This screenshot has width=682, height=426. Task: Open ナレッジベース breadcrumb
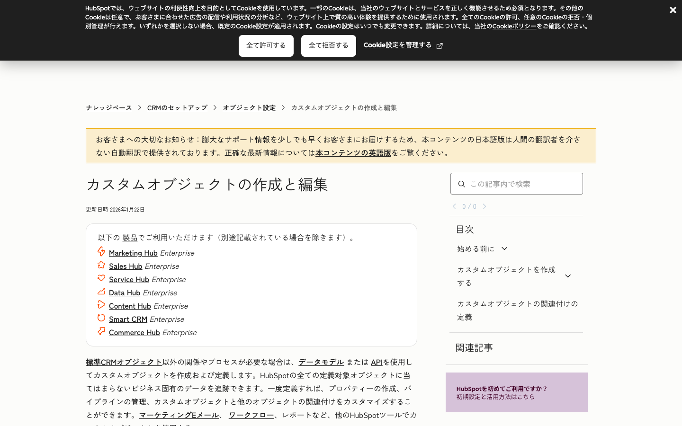click(x=109, y=108)
